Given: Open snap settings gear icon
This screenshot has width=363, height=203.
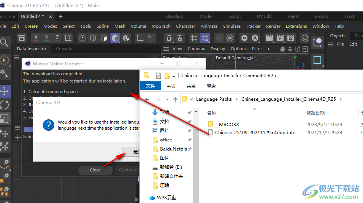Looking at the screenshot, I should pos(180,38).
